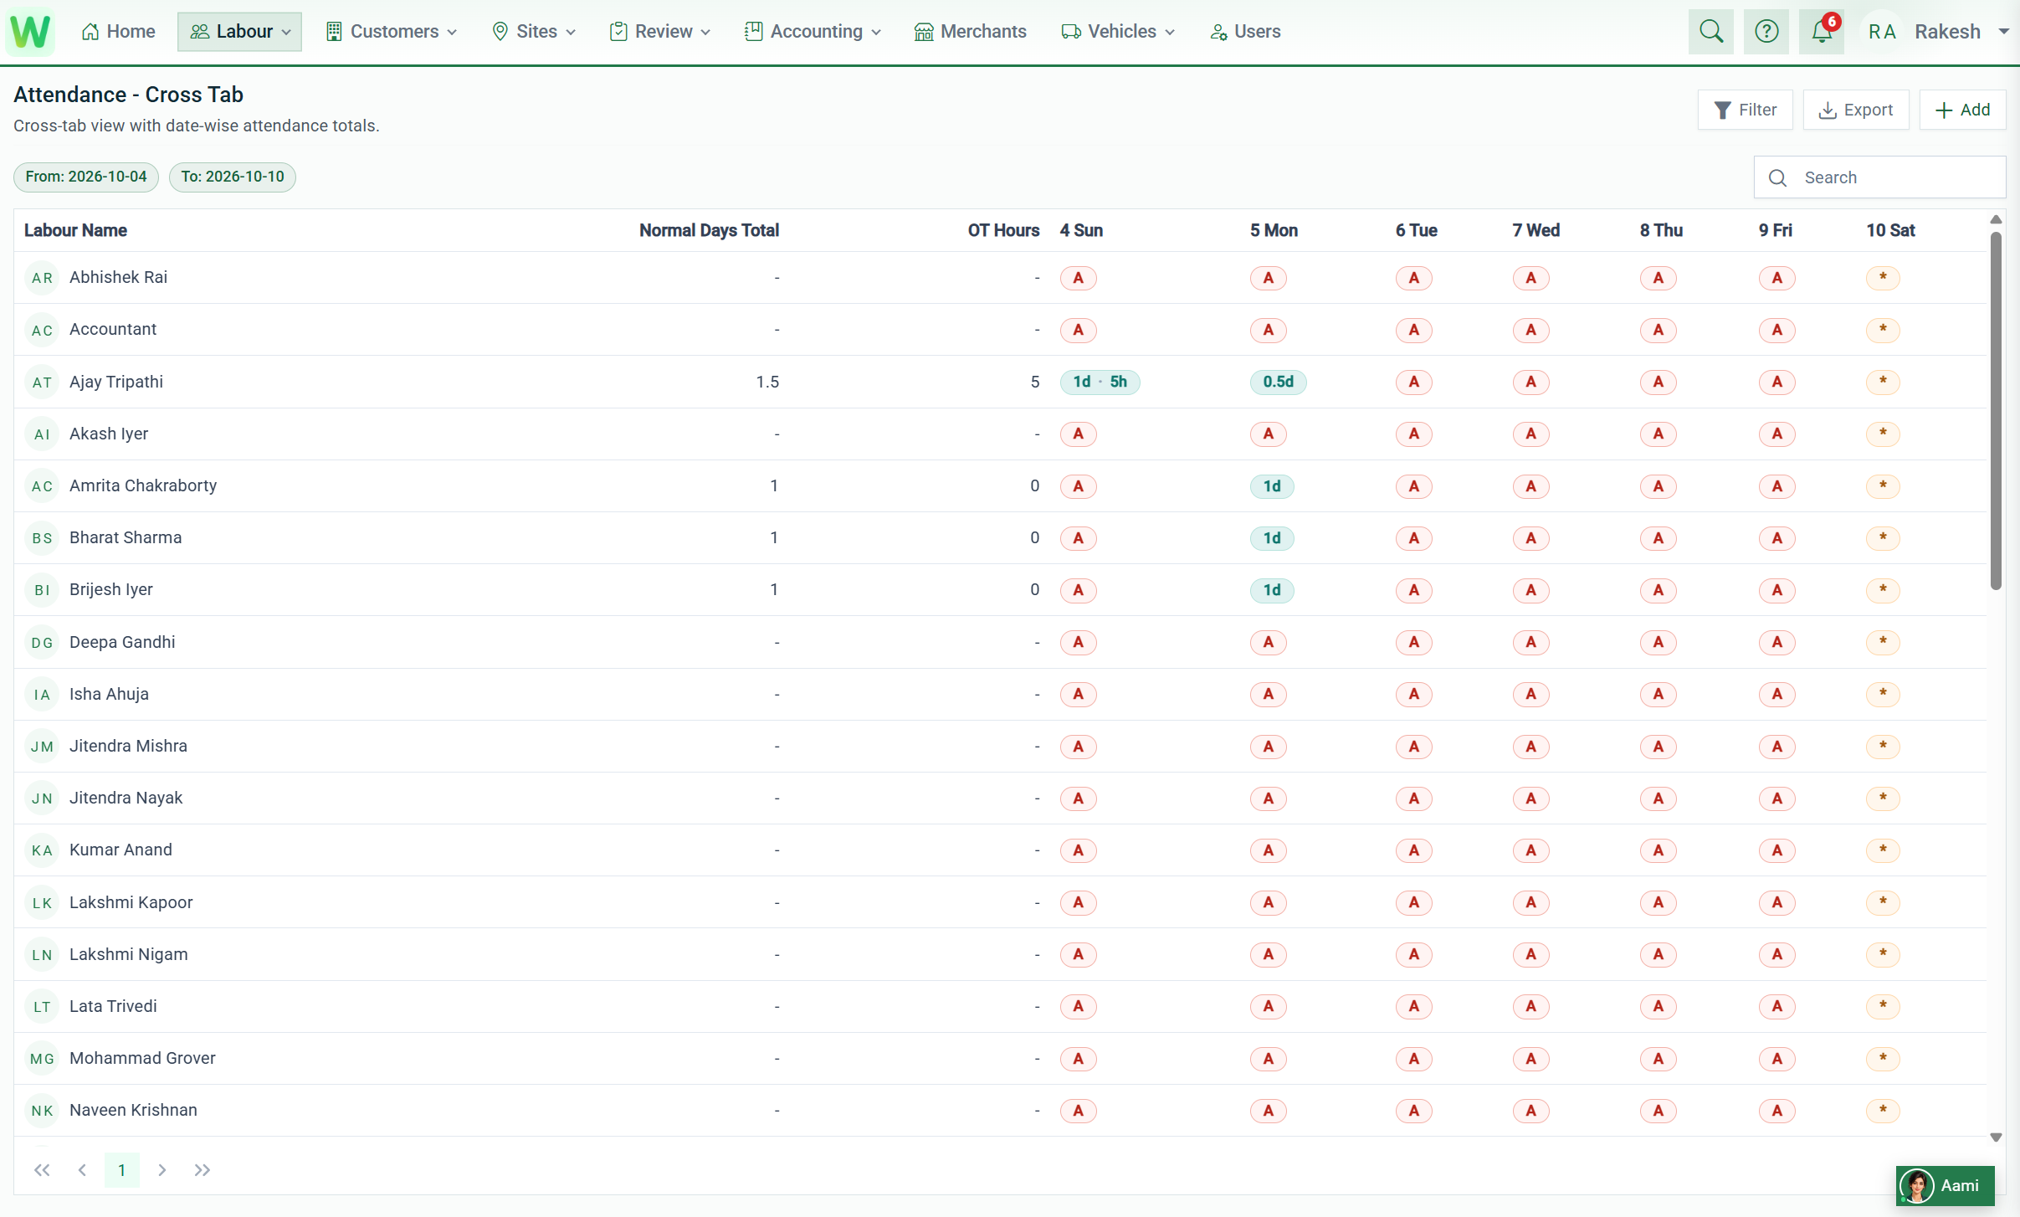Click the RA user avatar
Screen dimensions: 2020x1217
point(1882,32)
